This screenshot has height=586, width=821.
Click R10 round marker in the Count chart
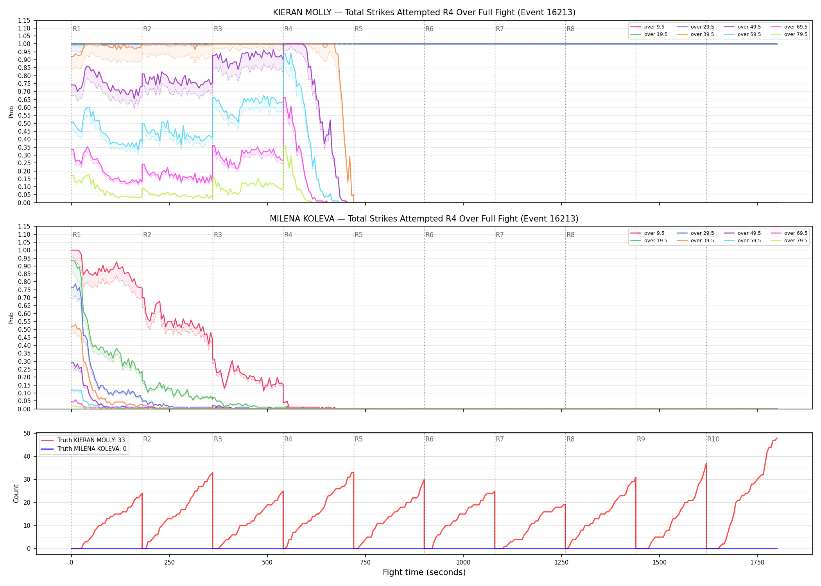tap(713, 439)
